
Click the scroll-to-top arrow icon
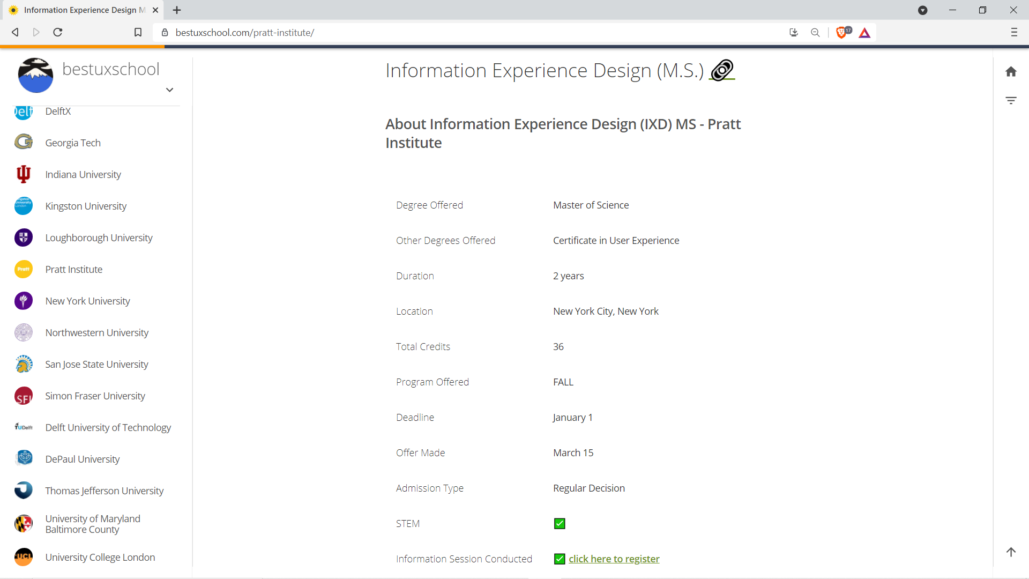click(x=1011, y=552)
